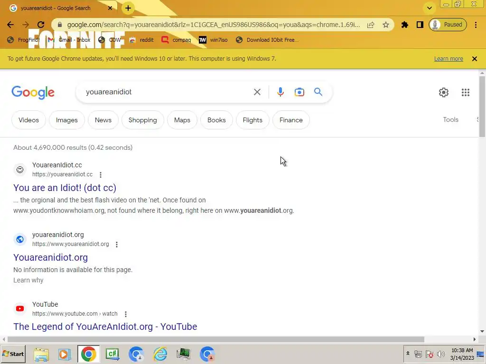Open the C# application in the taskbar
The image size is (486, 364).
pos(112,355)
